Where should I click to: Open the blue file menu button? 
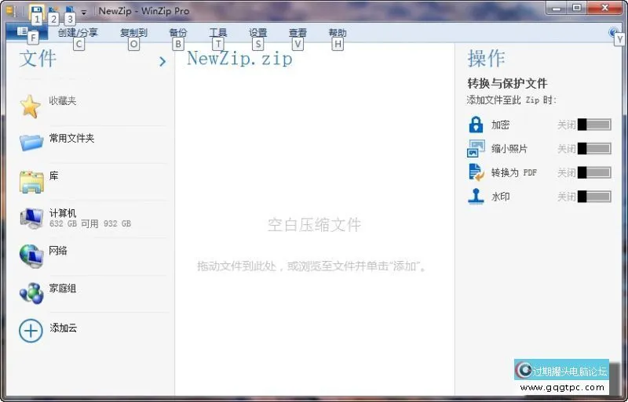[22, 33]
